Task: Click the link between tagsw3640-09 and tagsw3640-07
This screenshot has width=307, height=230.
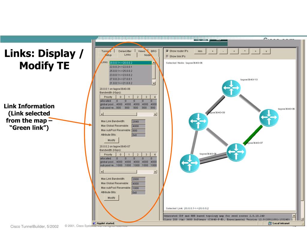Action: 217,137
